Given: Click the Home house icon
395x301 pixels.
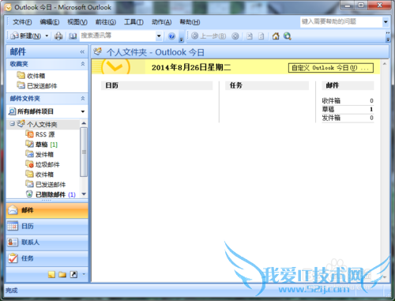Looking at the screenshot, I should click(276, 36).
